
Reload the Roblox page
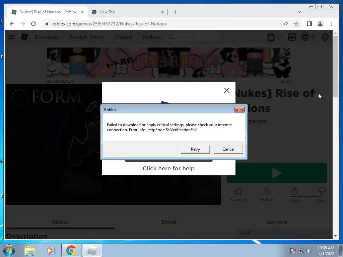(x=33, y=24)
